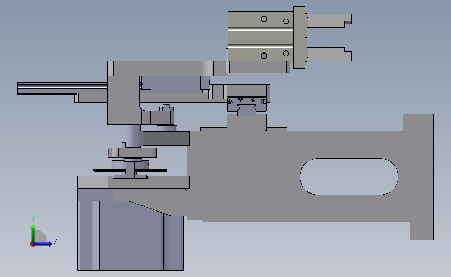Image resolution: width=451 pixels, height=277 pixels.
Task: Select the round flange below the shaft
Action: 132,153
